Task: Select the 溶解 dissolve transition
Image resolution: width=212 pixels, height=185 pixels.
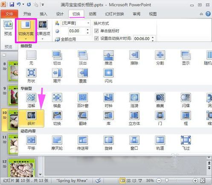Action: [31, 100]
